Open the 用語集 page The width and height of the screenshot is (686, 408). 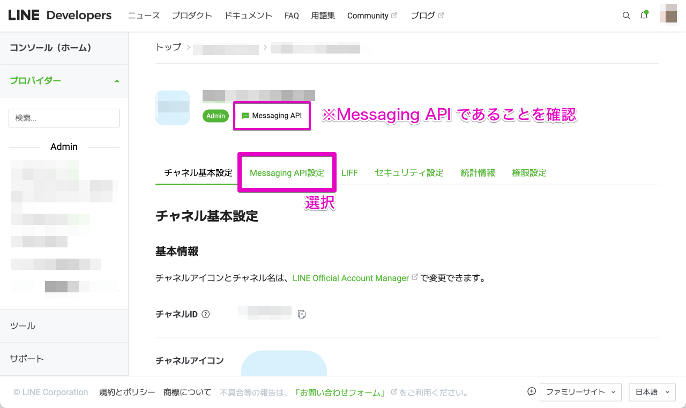323,16
